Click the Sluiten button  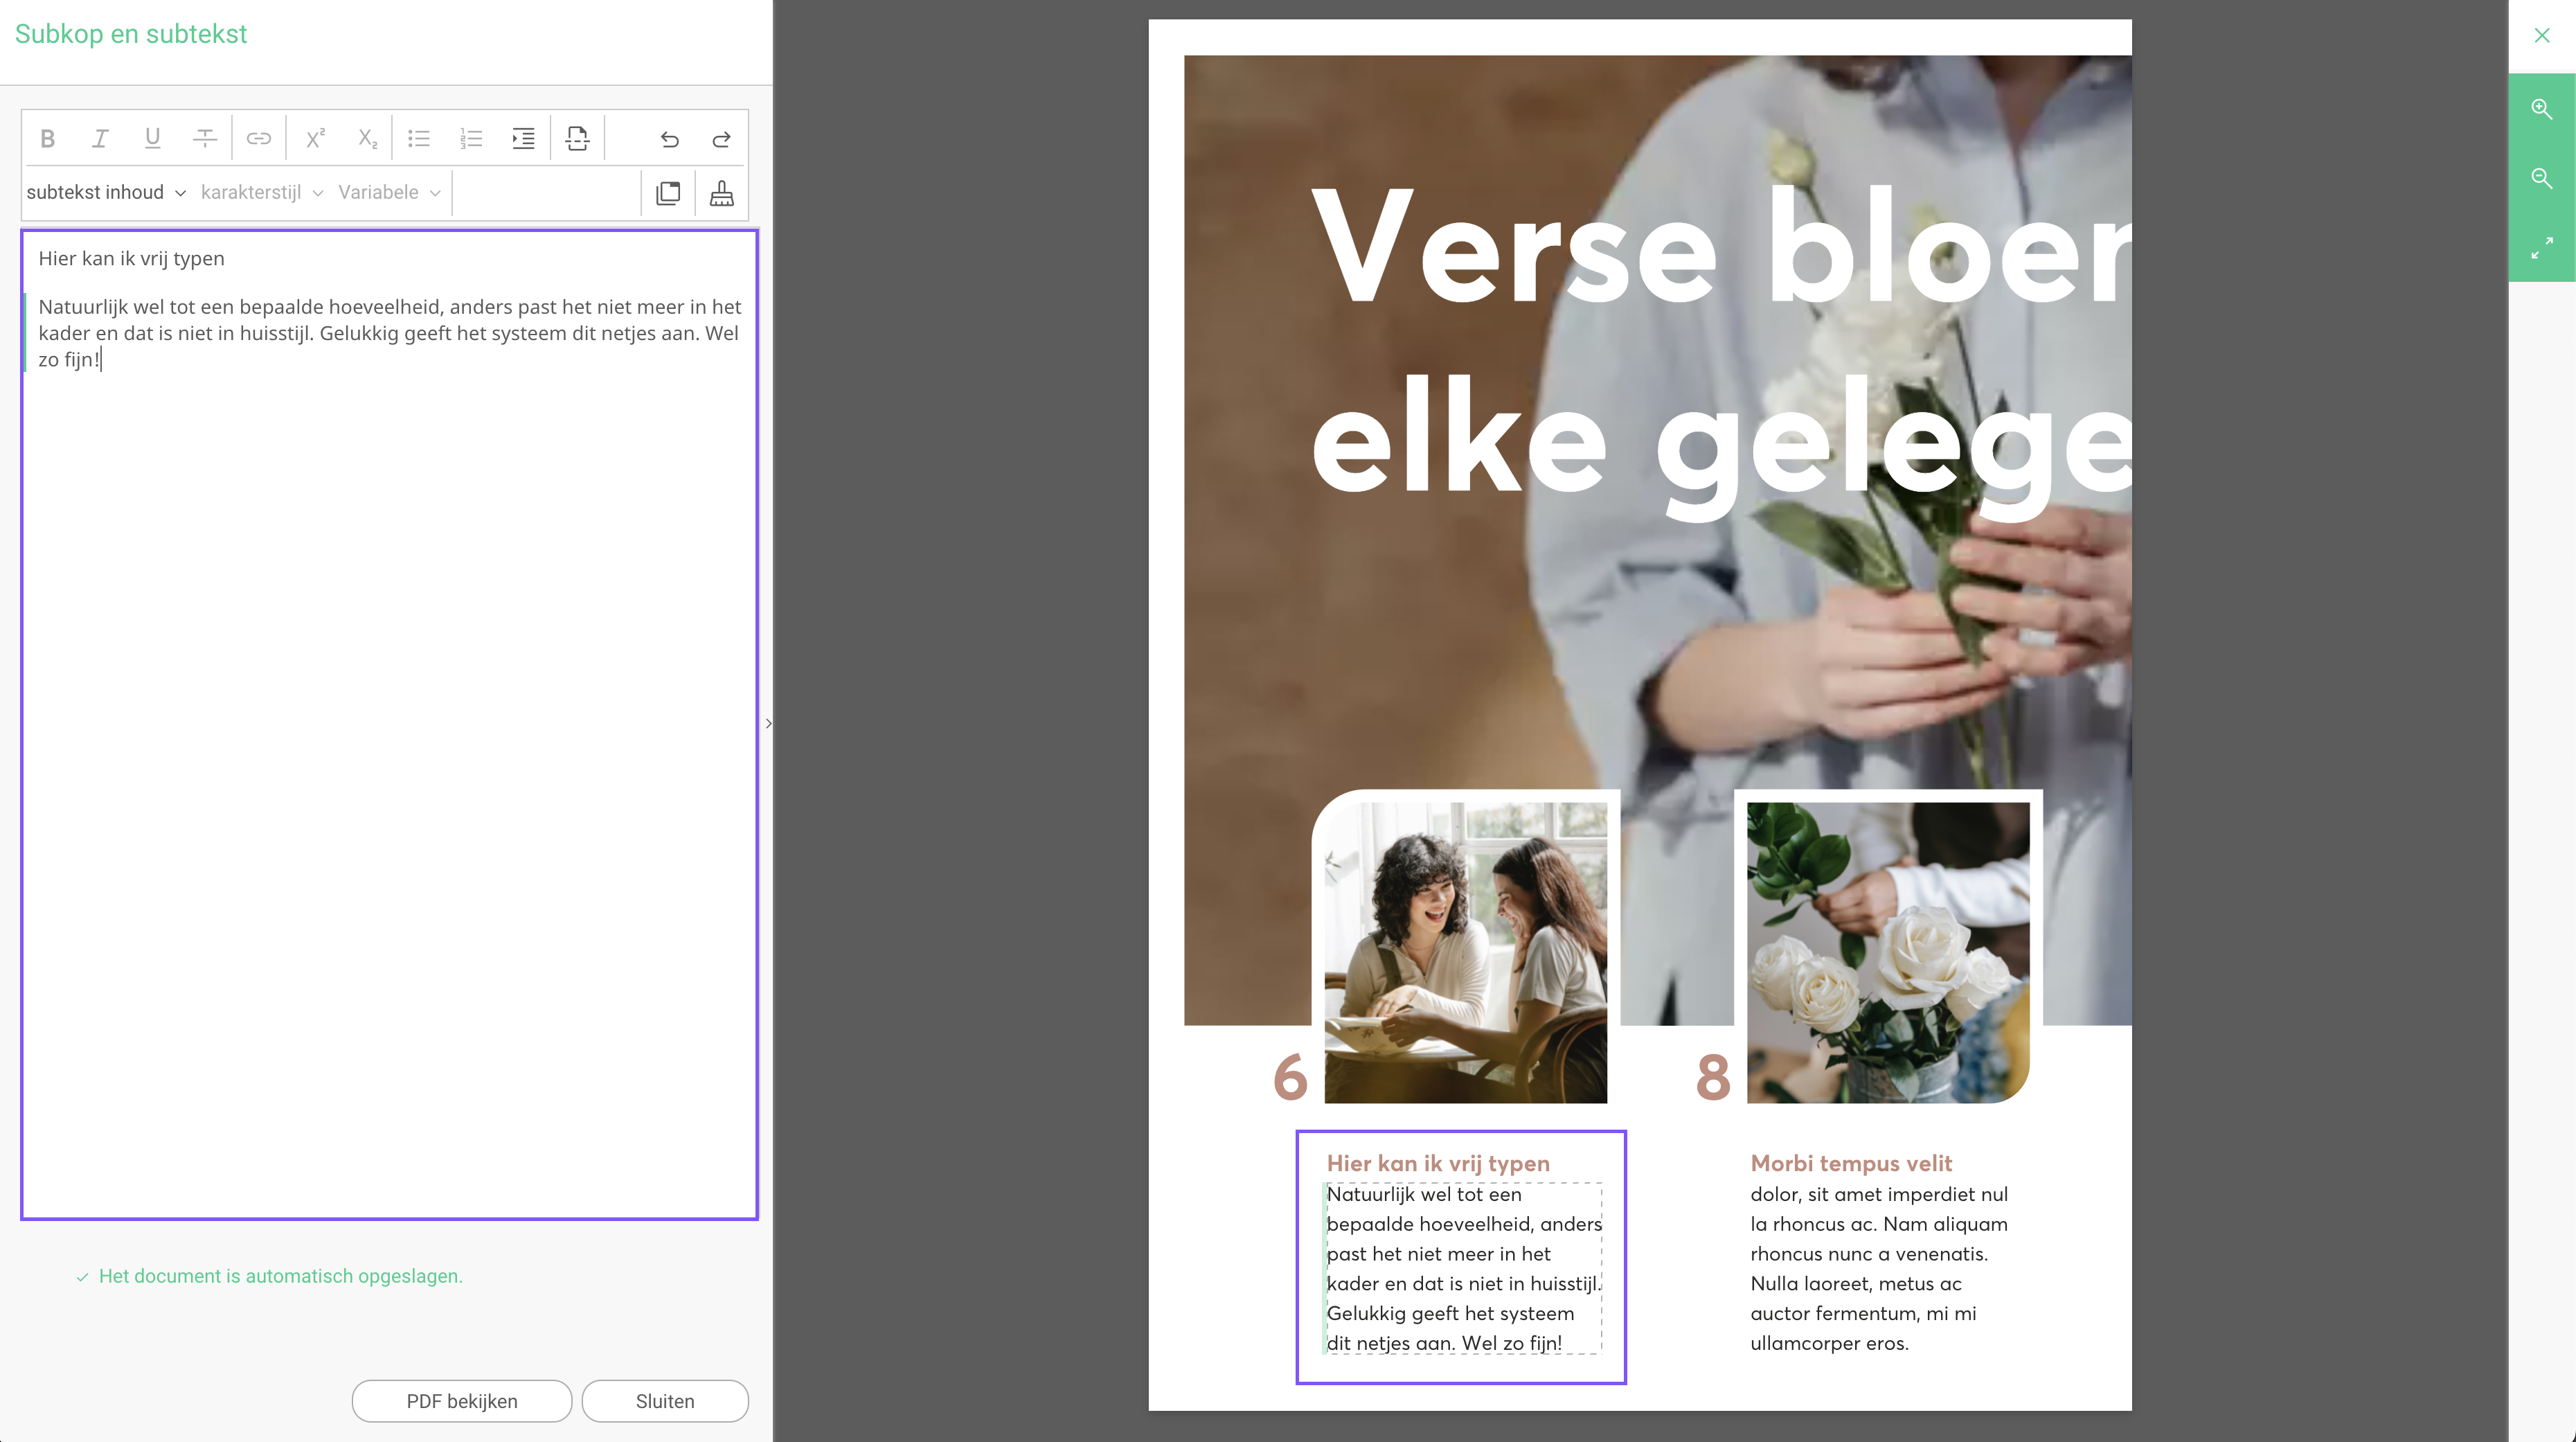[665, 1401]
